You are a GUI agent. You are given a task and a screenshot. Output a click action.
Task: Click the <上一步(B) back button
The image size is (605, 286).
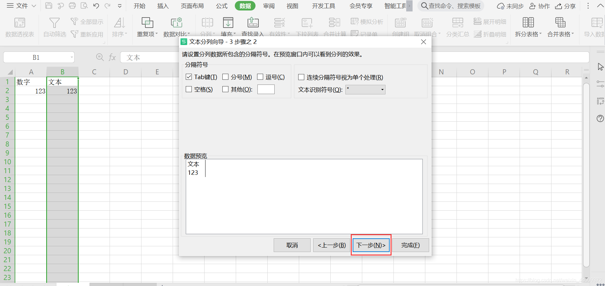pos(331,245)
